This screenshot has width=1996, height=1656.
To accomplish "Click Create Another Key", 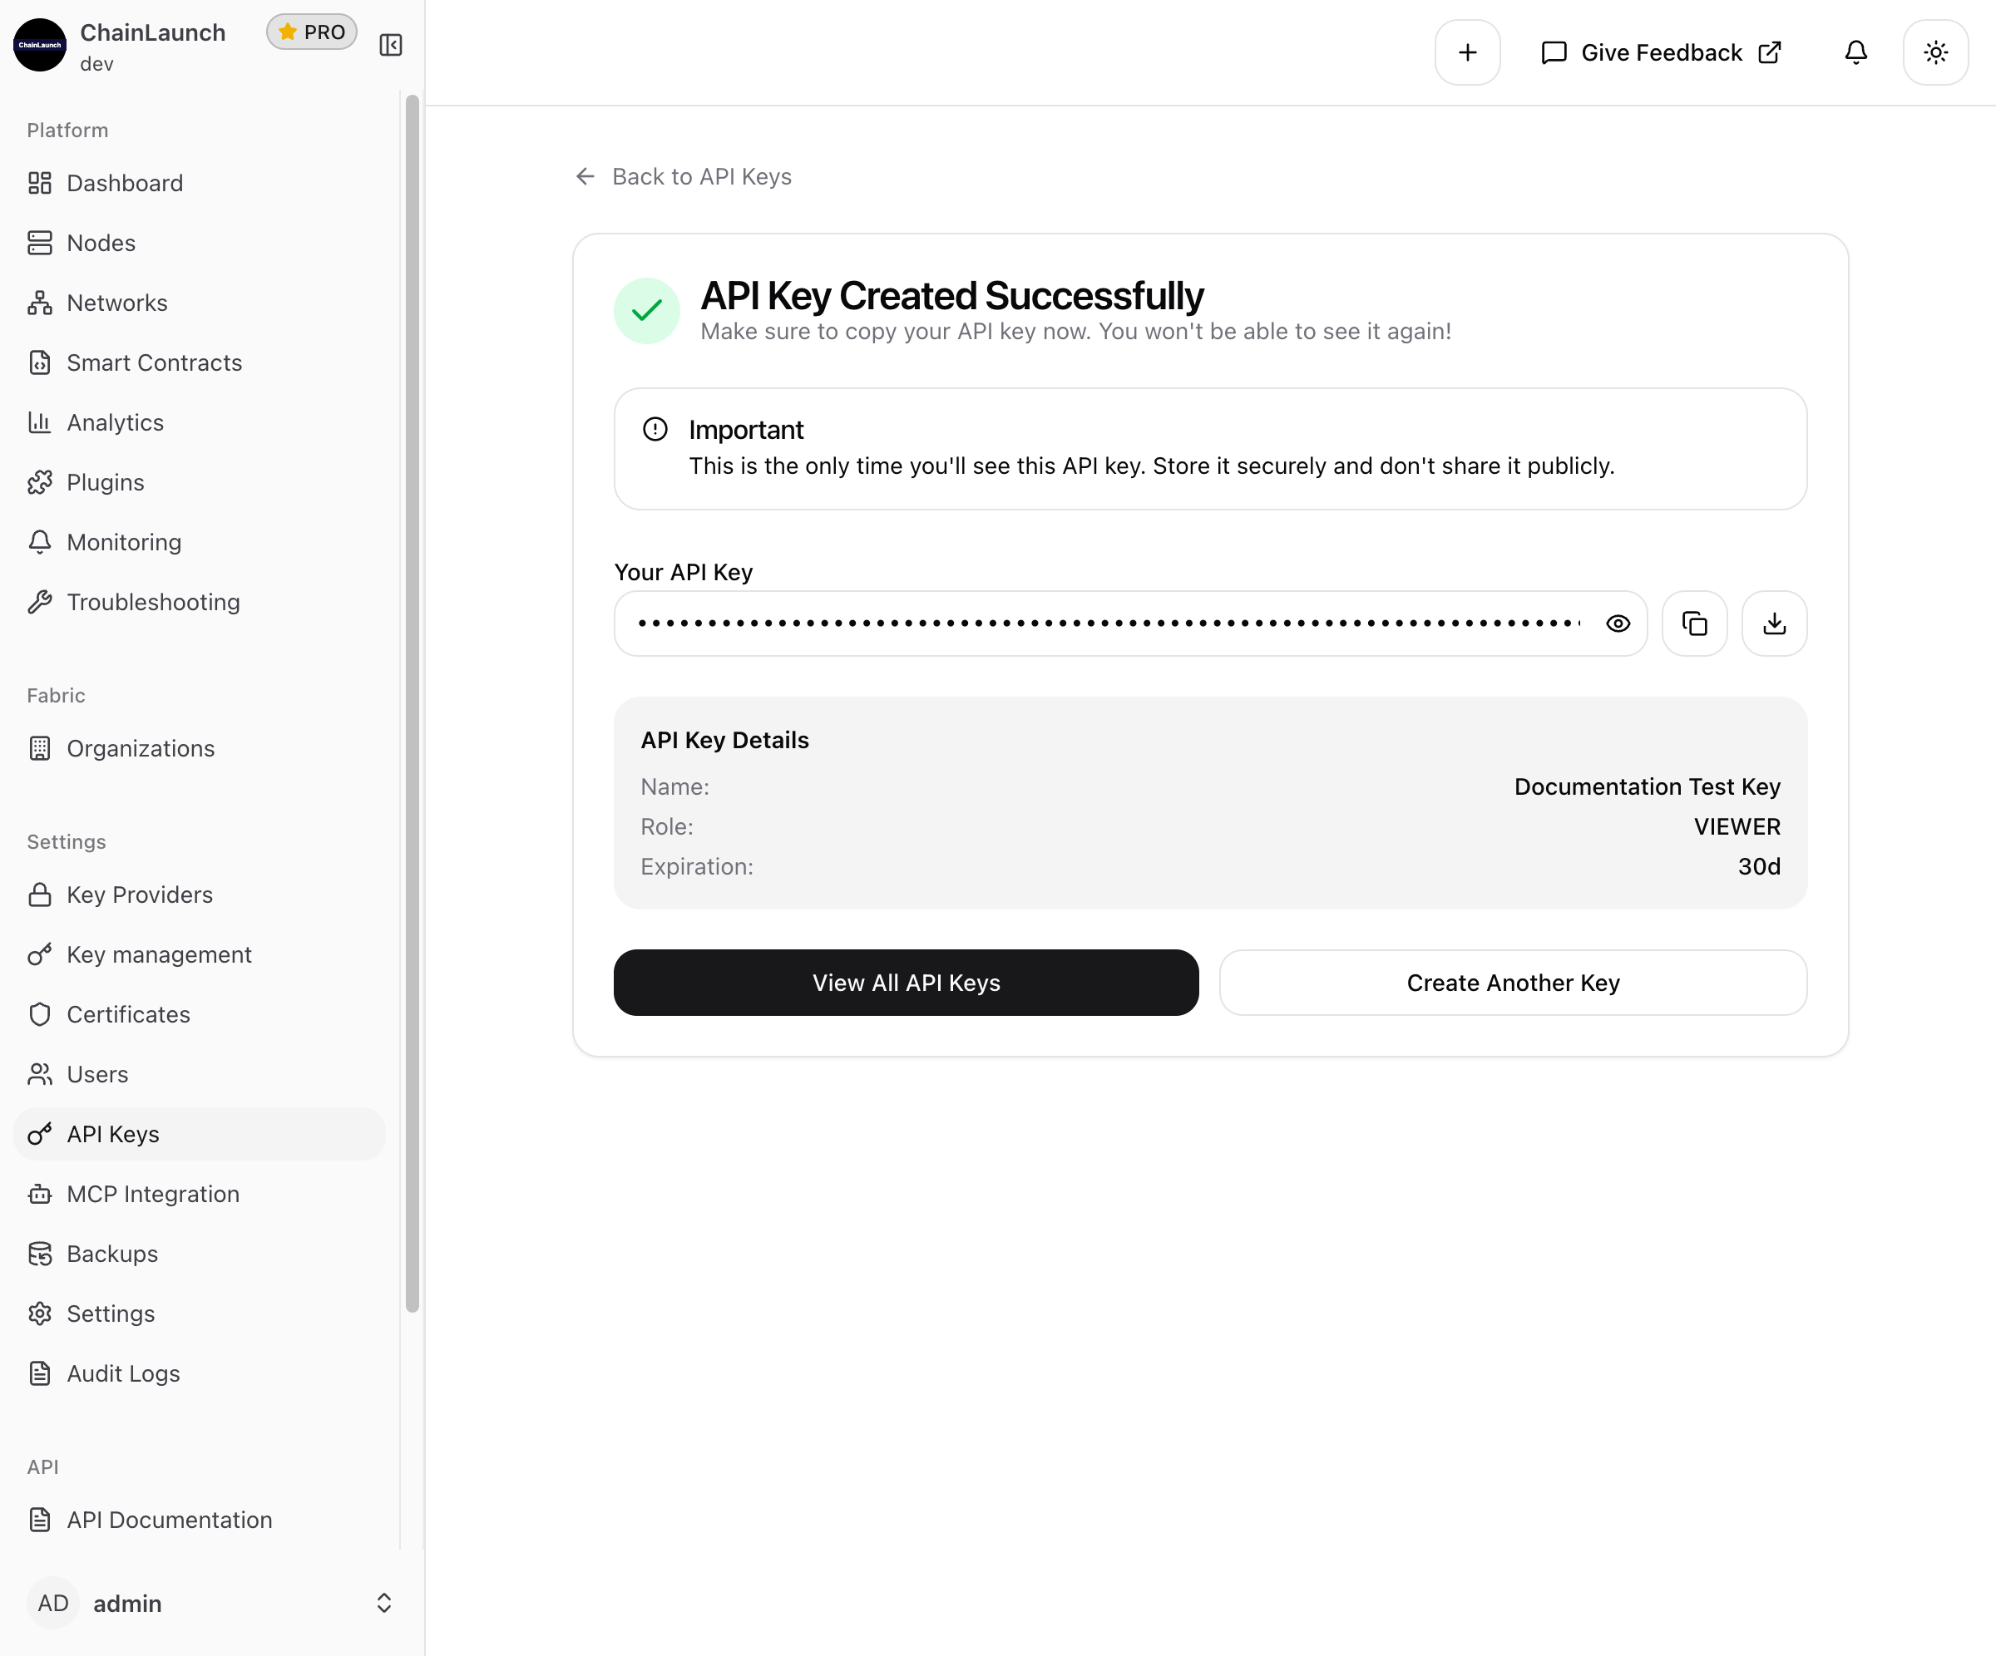I will (1512, 983).
